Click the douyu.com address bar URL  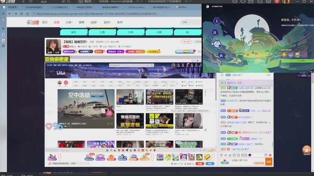pyautogui.click(x=96, y=14)
